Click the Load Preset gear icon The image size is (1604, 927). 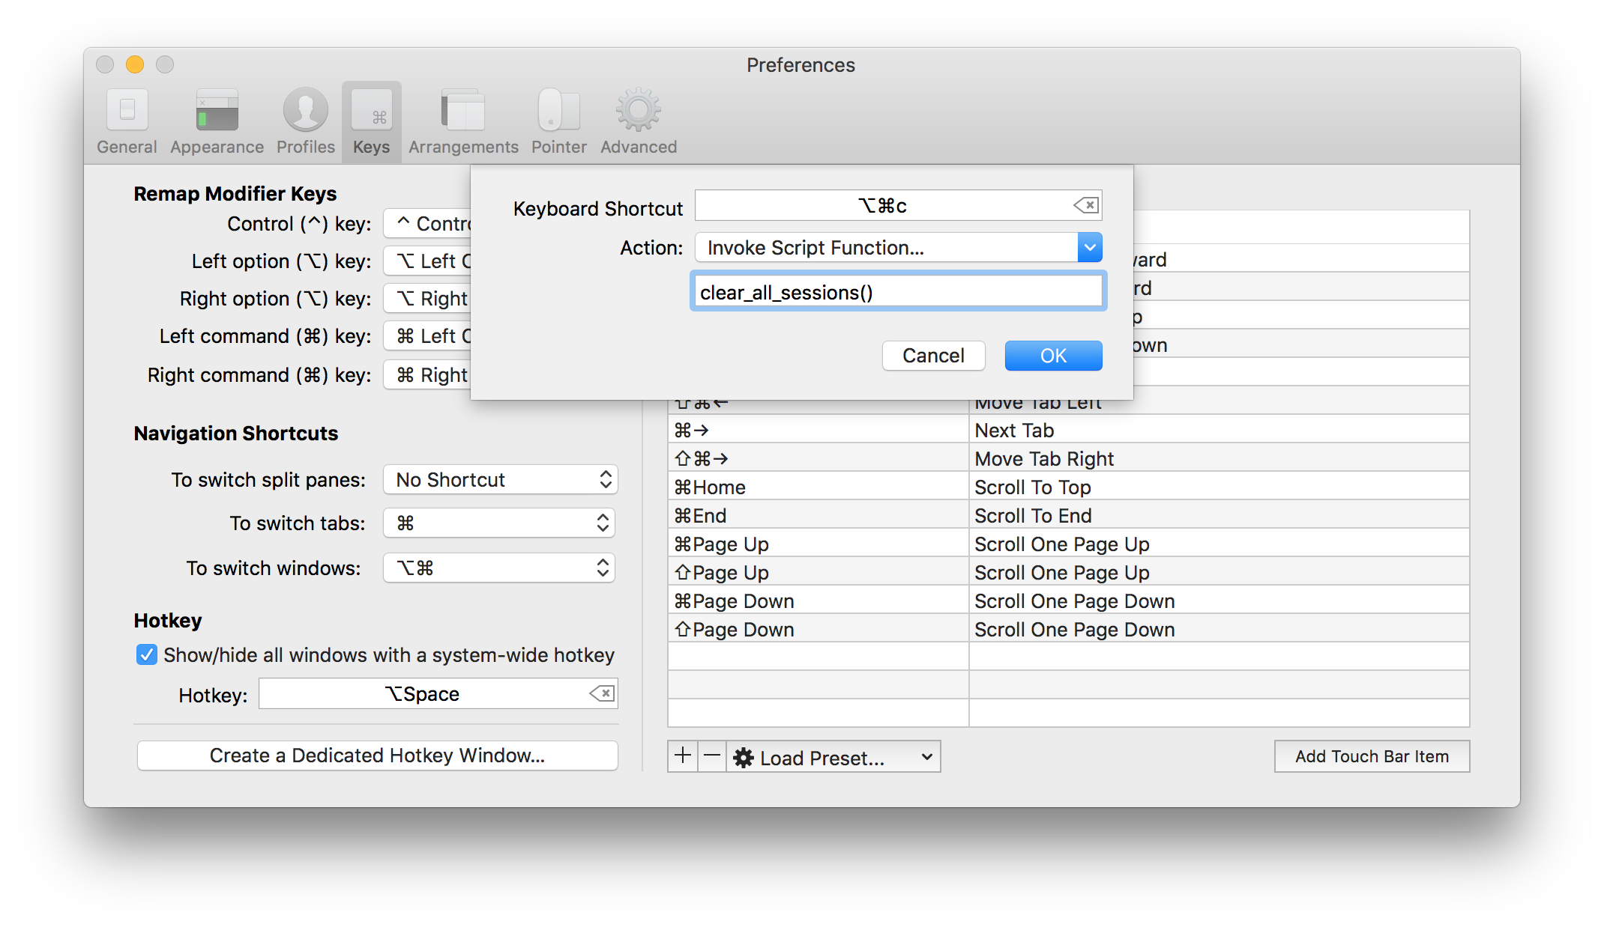pyautogui.click(x=741, y=757)
